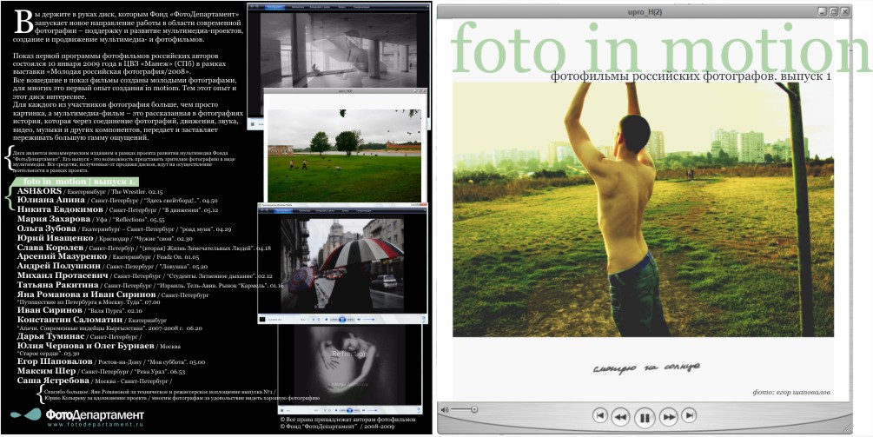873x437 pixels.
Task: Pause playback in the Reflection Media Player window
Action: click(350, 410)
